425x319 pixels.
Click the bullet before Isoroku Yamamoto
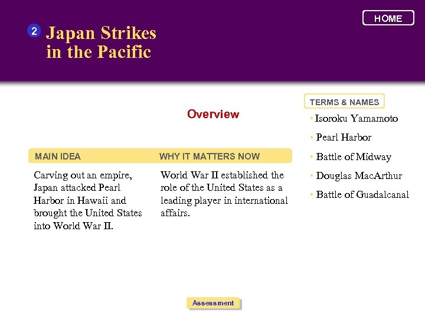click(x=312, y=118)
